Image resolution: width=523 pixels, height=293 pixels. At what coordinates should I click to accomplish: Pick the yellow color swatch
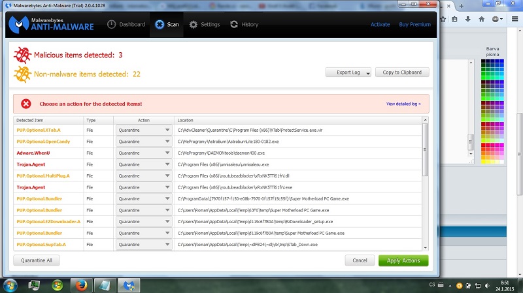pyautogui.click(x=483, y=161)
